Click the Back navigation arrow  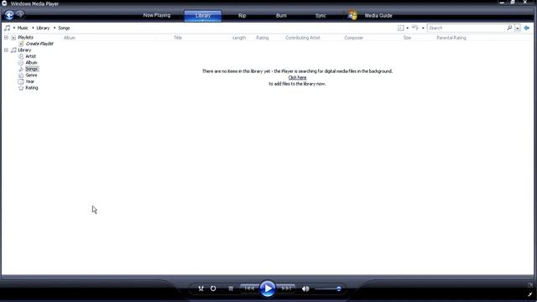tap(9, 15)
